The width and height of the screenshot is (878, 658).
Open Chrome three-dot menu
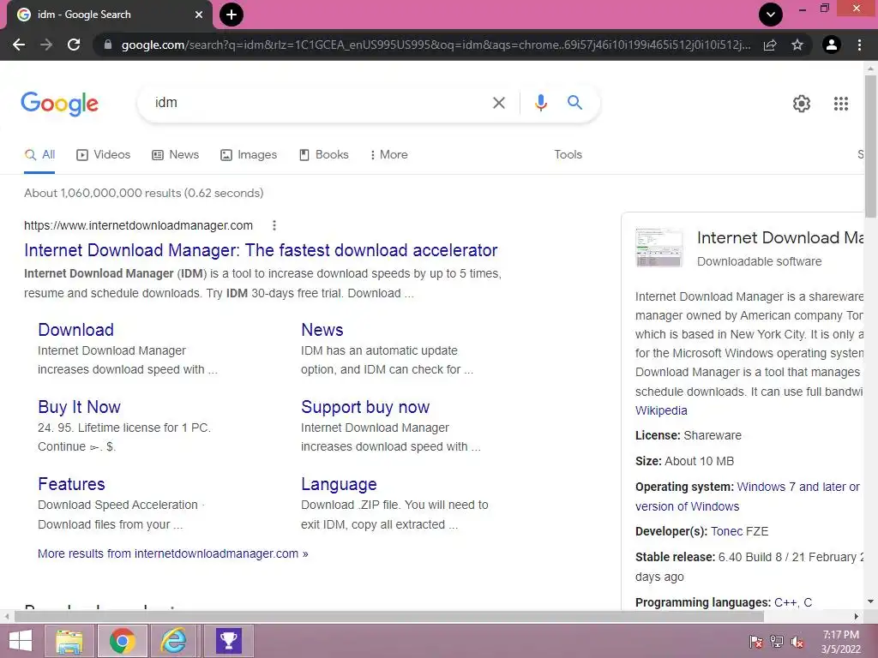coord(859,45)
